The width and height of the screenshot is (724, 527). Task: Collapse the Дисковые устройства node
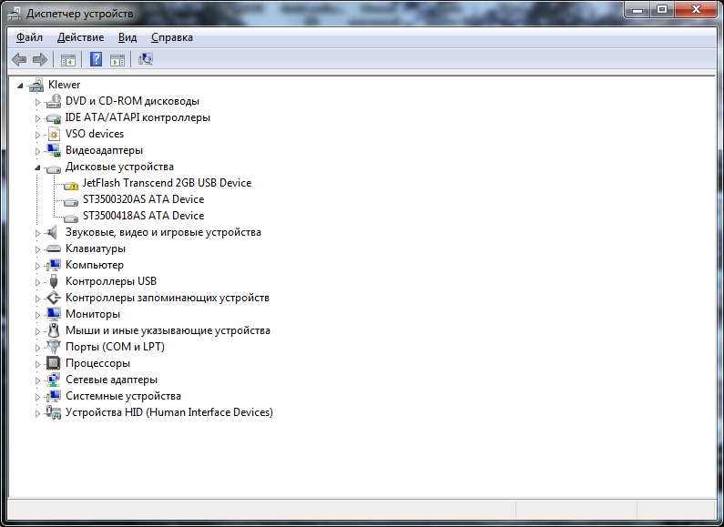pos(37,168)
